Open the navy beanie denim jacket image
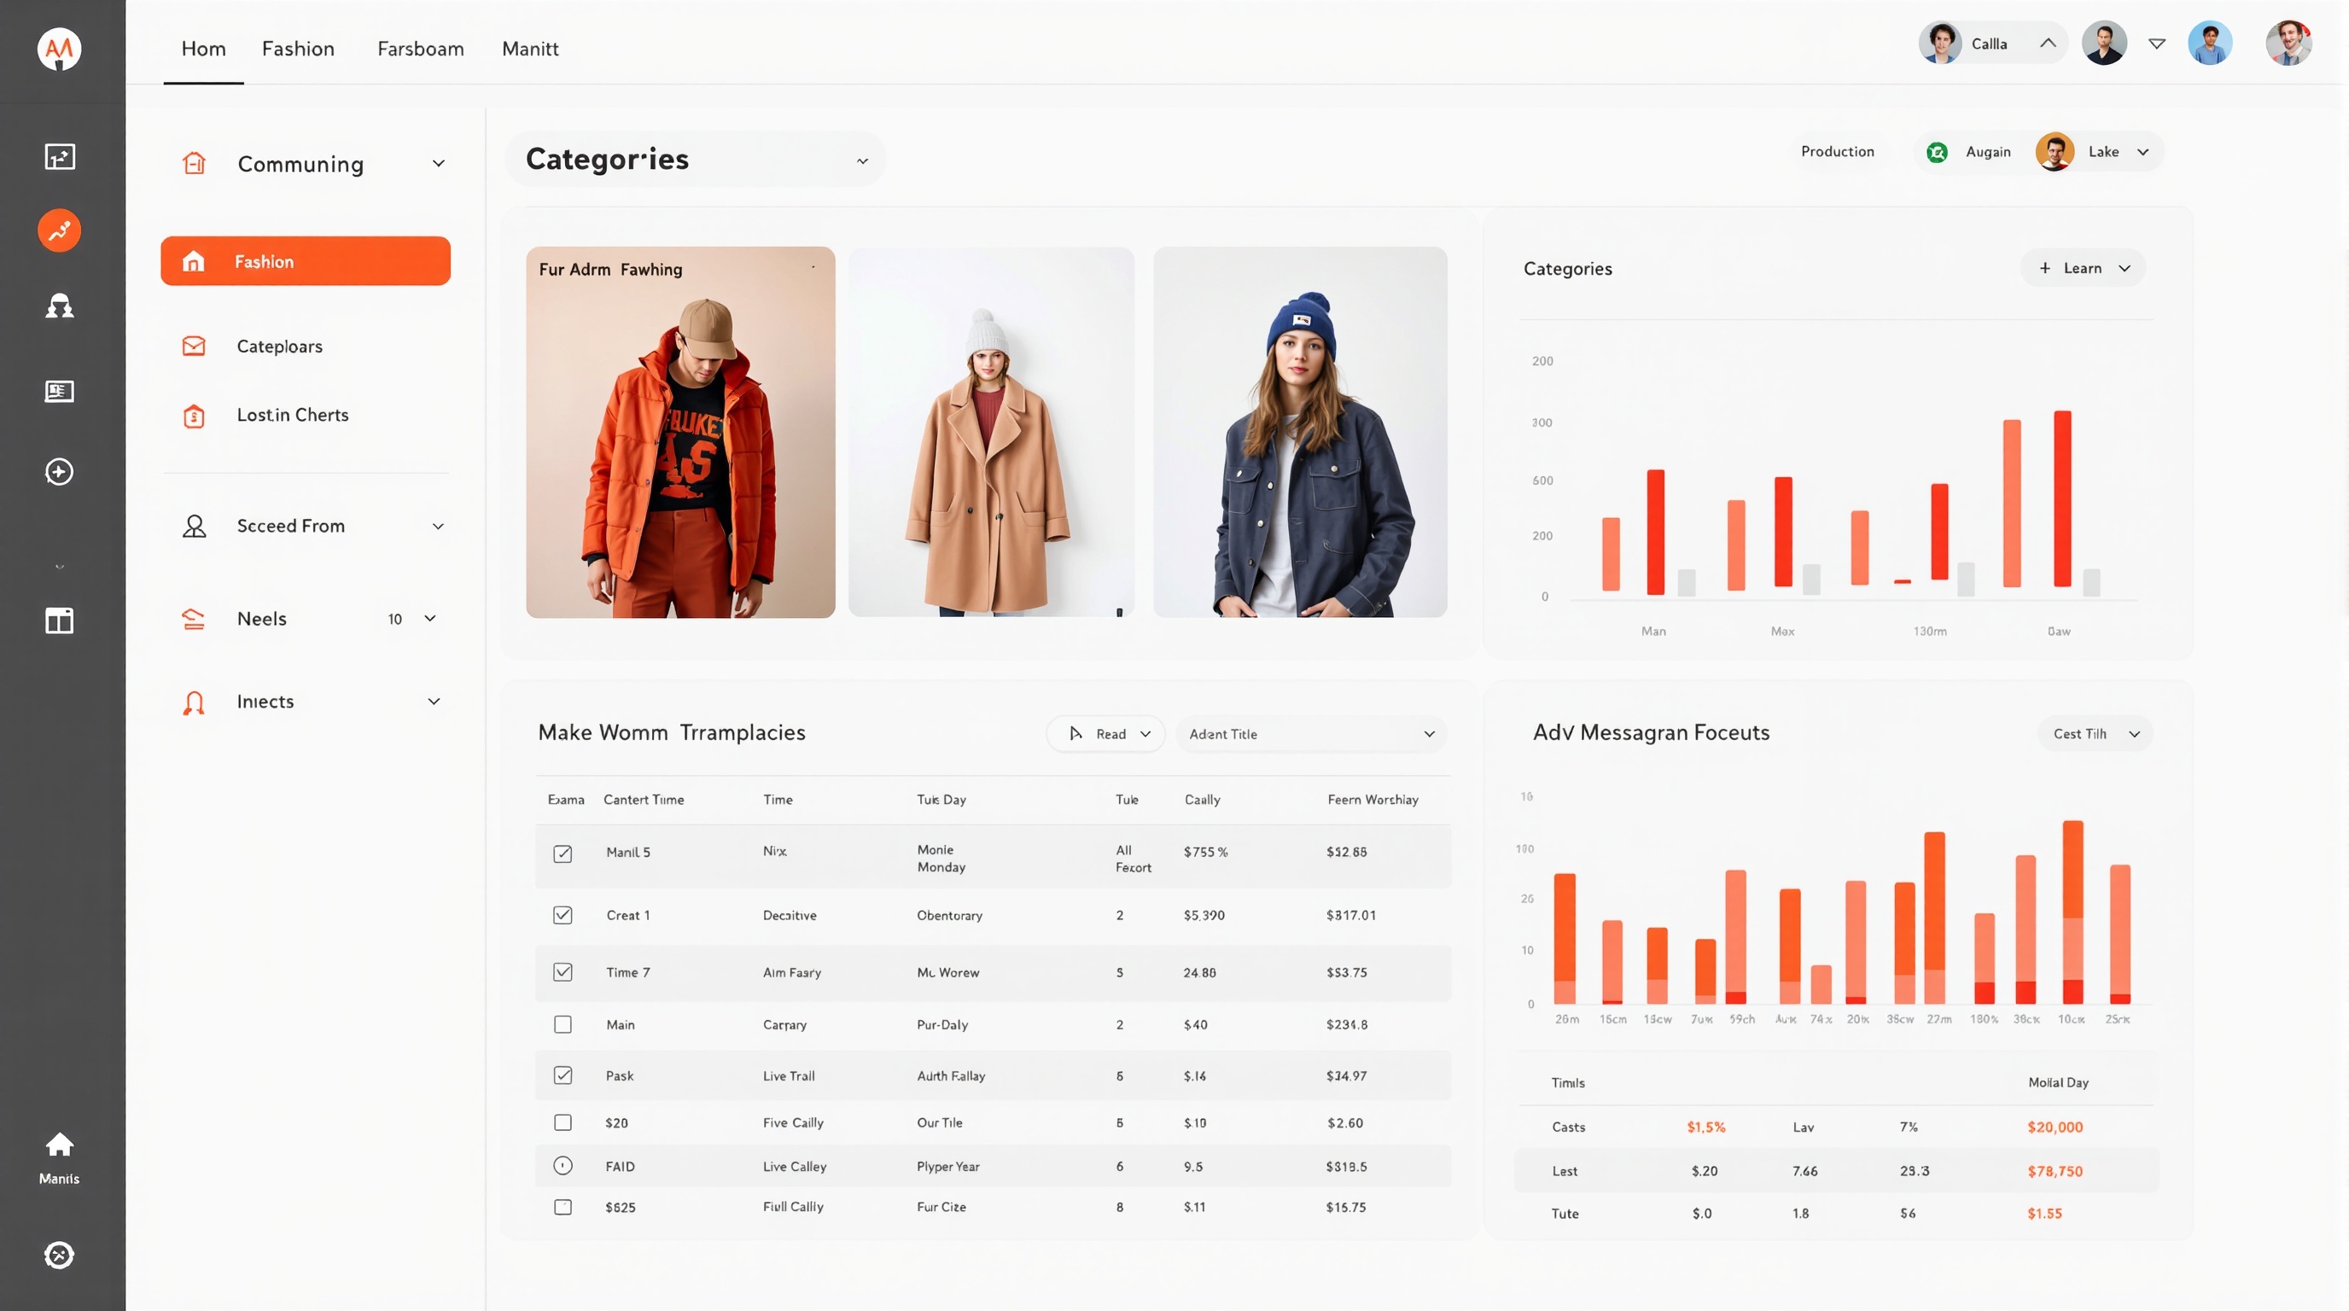2349x1311 pixels. pyautogui.click(x=1299, y=432)
